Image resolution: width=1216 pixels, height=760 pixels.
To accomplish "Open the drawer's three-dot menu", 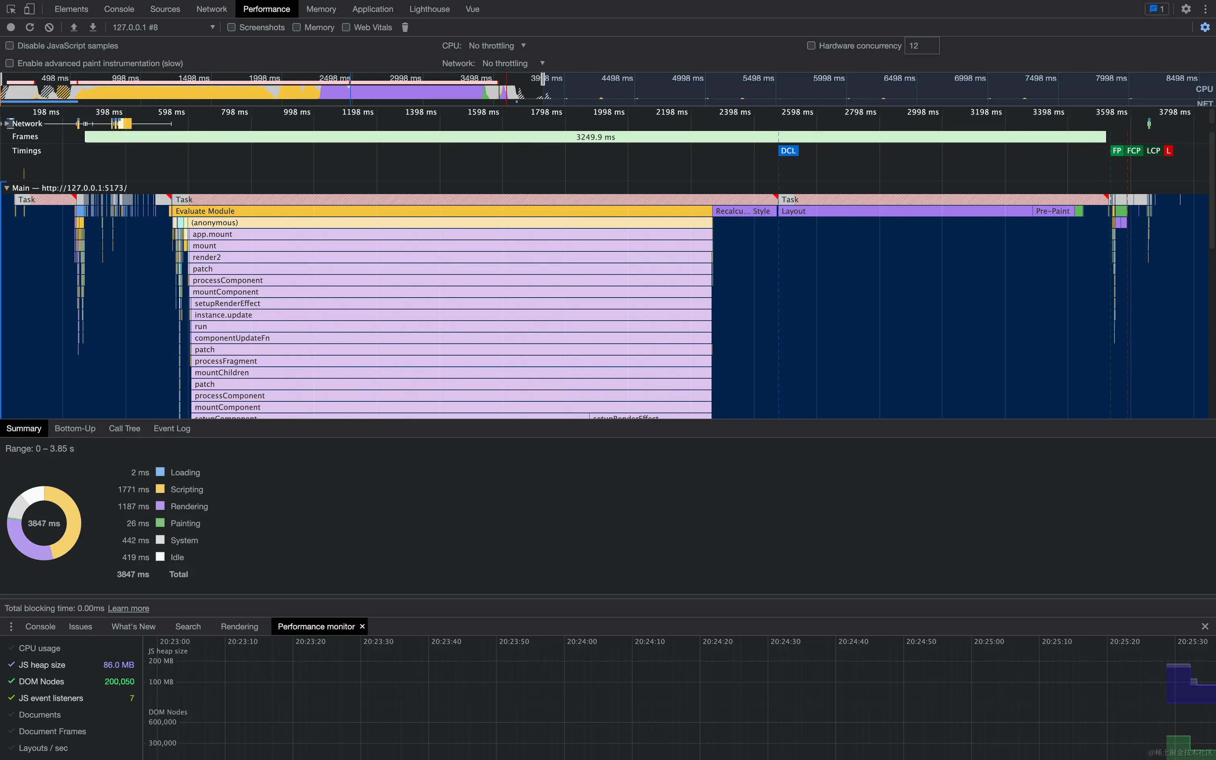I will tap(11, 626).
